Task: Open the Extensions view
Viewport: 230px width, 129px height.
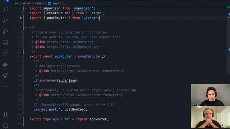Action: point(5,53)
